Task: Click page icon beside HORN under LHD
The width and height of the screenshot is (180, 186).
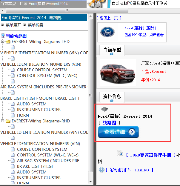Action: (13, 115)
